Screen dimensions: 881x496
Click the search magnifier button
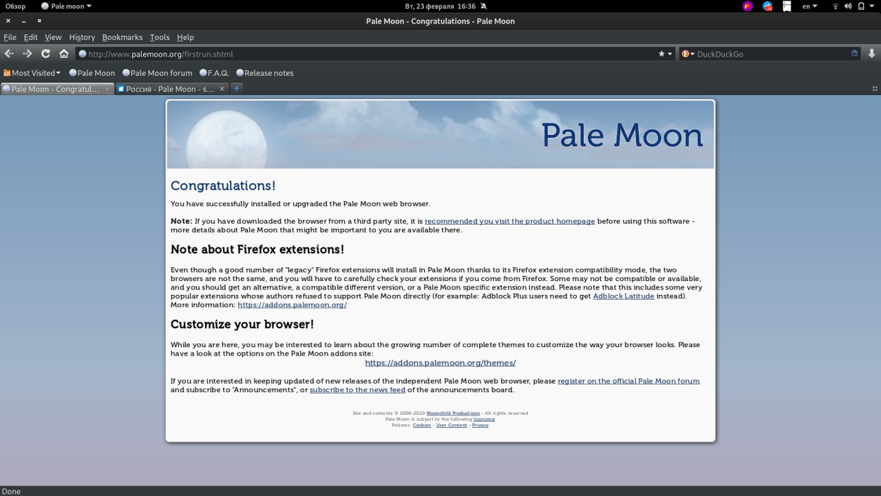[855, 54]
